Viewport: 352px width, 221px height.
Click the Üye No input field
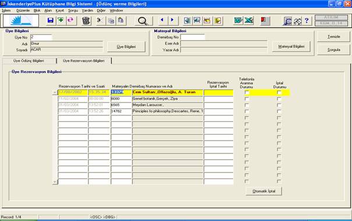tap(41, 37)
